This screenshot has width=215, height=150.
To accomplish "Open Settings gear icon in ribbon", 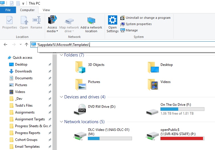I will [113, 20].
